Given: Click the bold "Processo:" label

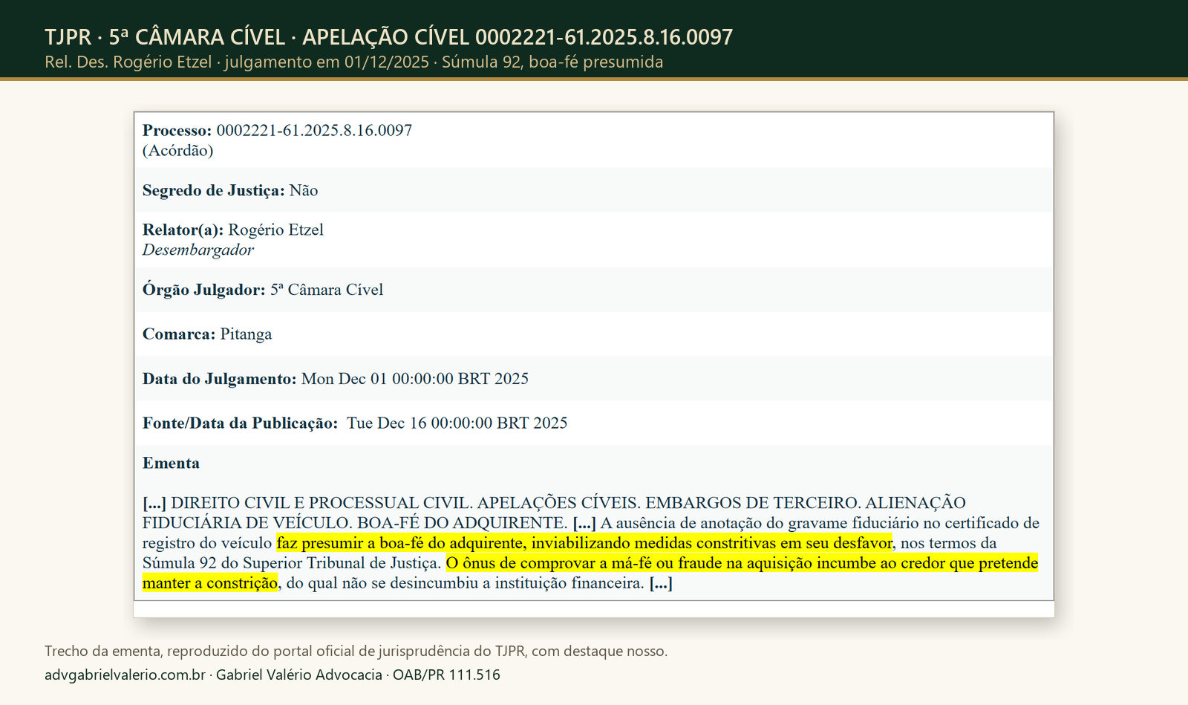Looking at the screenshot, I should click(x=177, y=130).
